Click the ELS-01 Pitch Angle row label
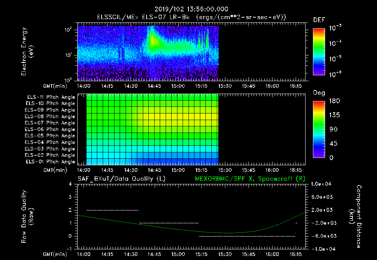The image size is (377, 260). 50,162
